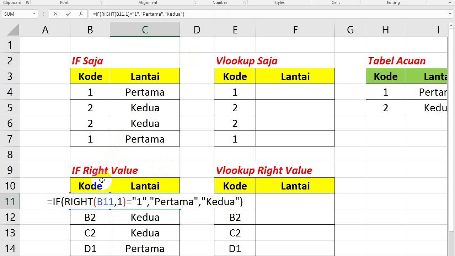Select 'Lantai' header in Vlookup Saja table
455x256 pixels.
[x=295, y=76]
